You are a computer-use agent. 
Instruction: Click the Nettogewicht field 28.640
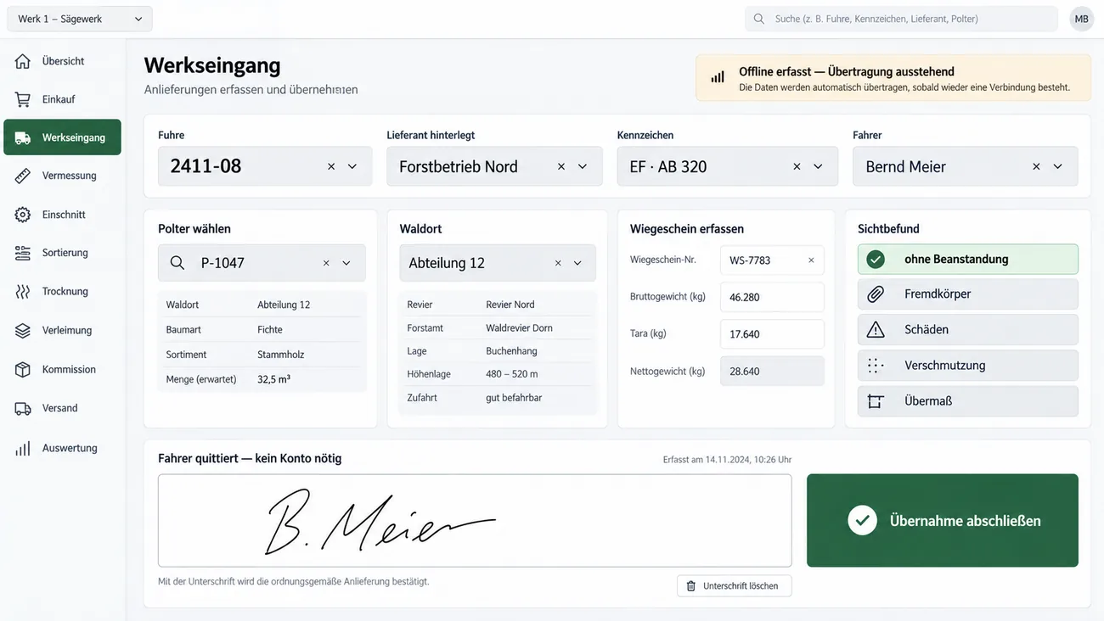coord(772,372)
